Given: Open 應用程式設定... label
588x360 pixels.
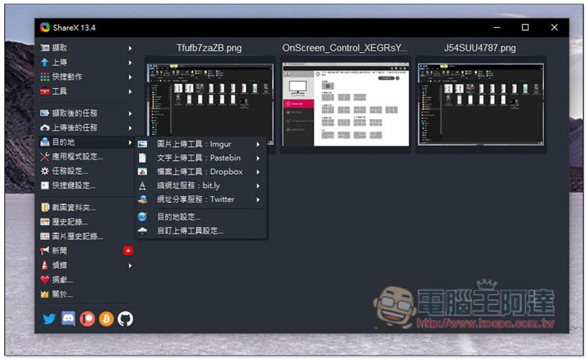Looking at the screenshot, I should tap(77, 156).
